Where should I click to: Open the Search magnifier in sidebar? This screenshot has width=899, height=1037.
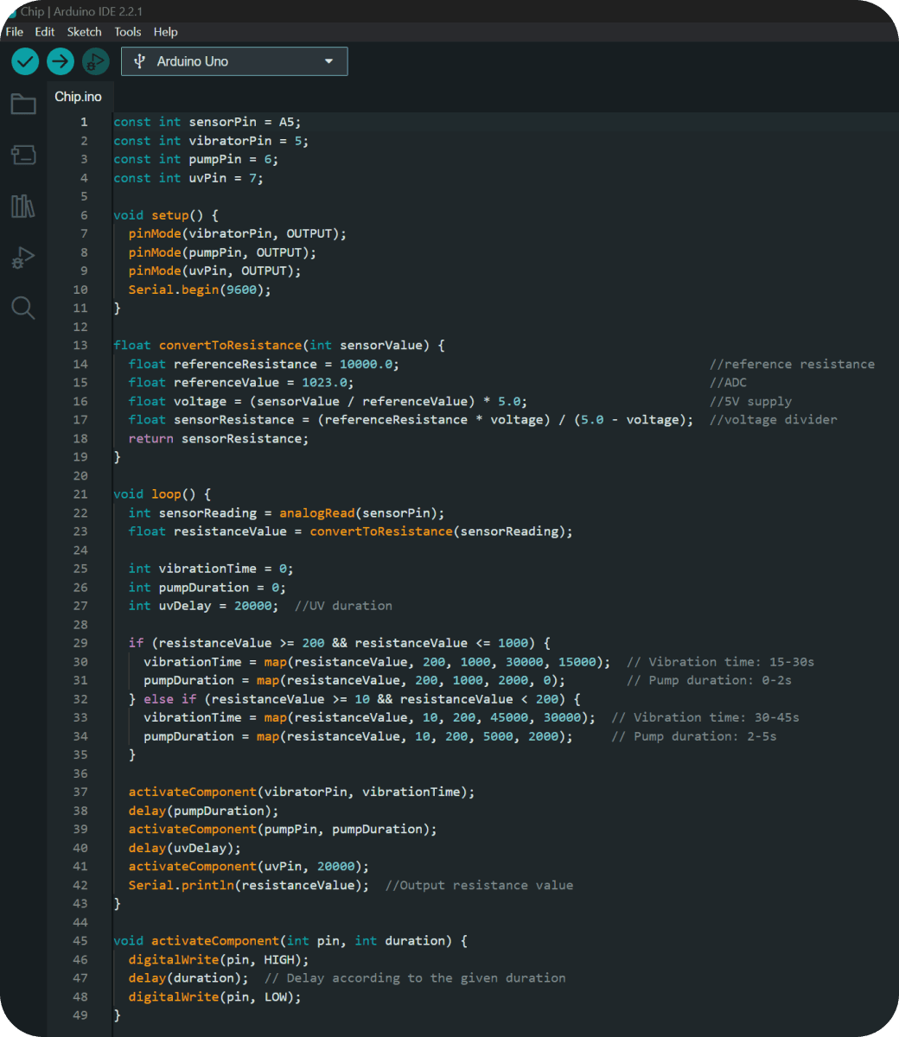point(23,308)
